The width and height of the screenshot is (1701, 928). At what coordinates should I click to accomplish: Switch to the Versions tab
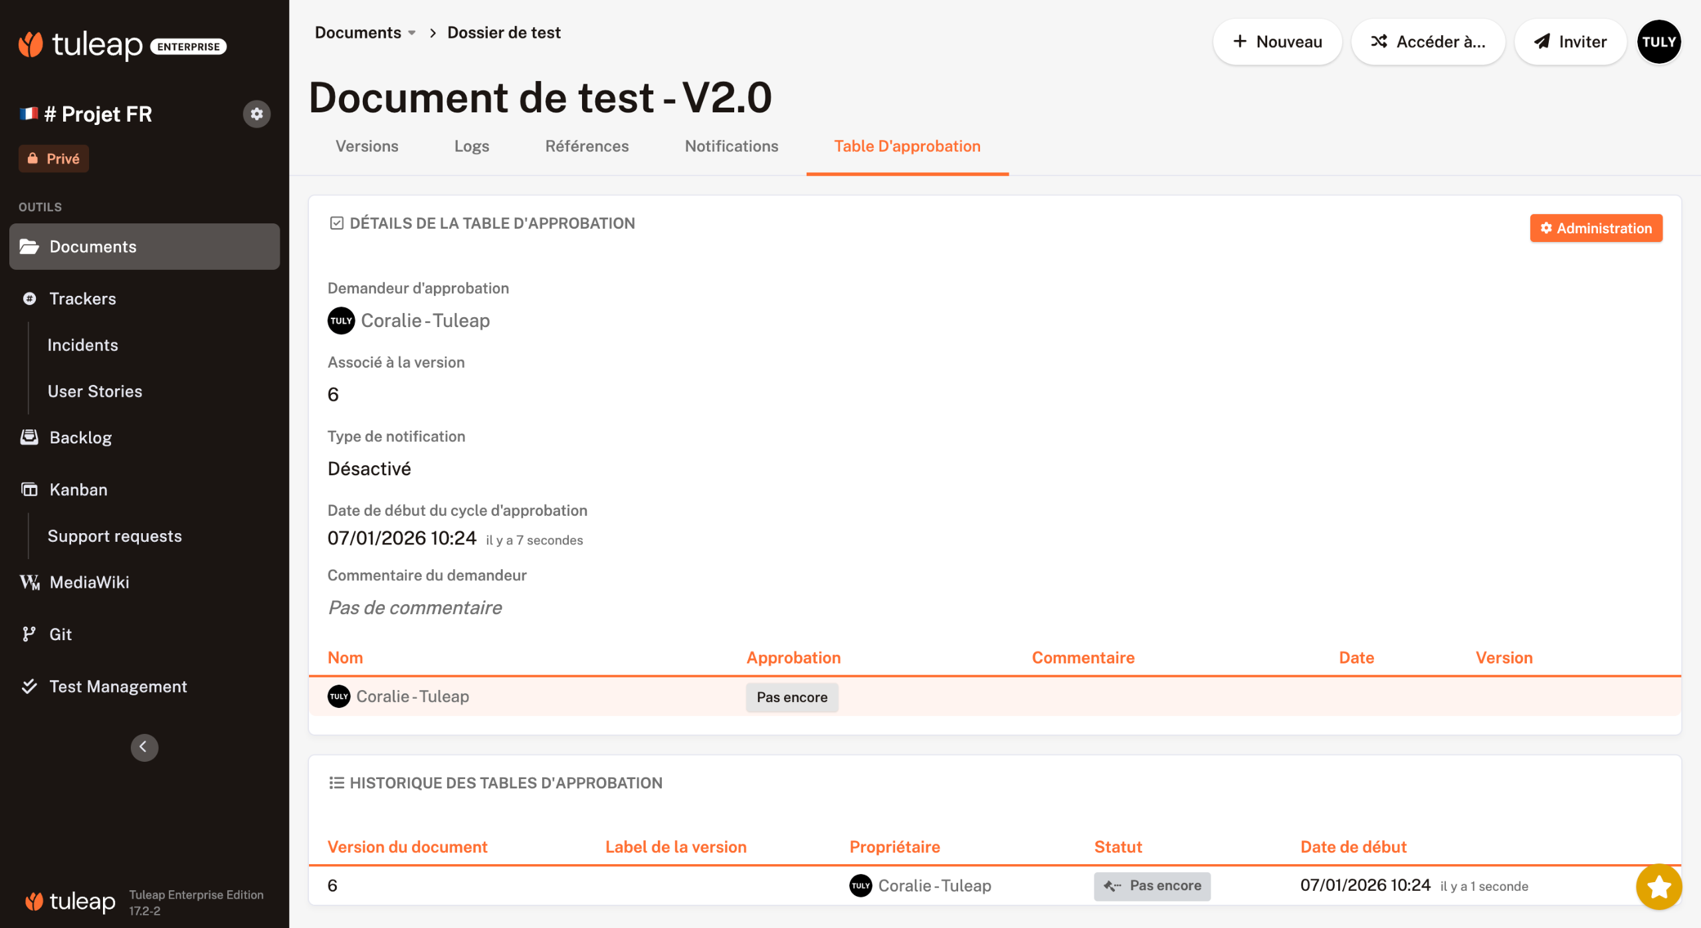(367, 146)
